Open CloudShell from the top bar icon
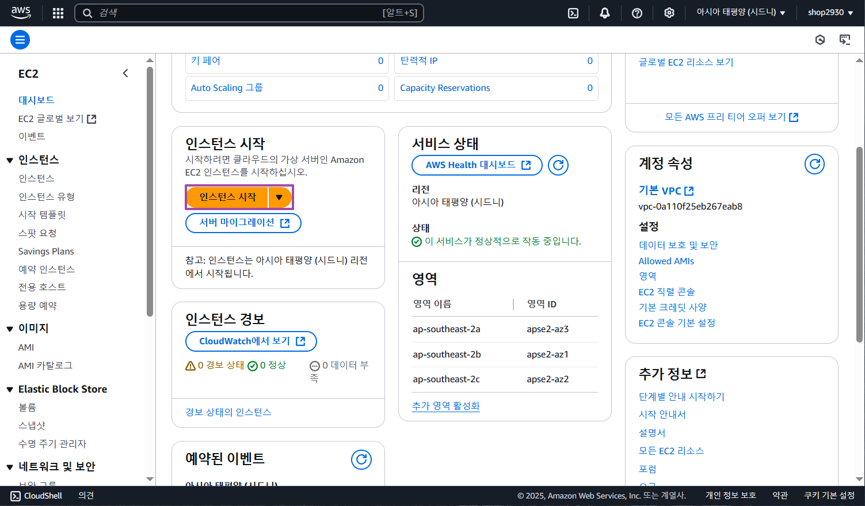 pos(573,13)
